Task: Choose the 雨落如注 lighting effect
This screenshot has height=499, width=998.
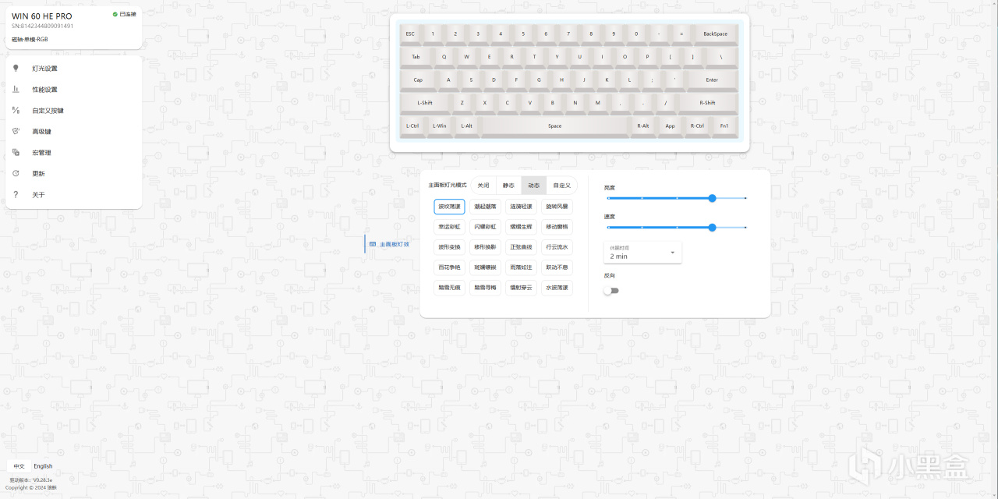Action: point(521,267)
